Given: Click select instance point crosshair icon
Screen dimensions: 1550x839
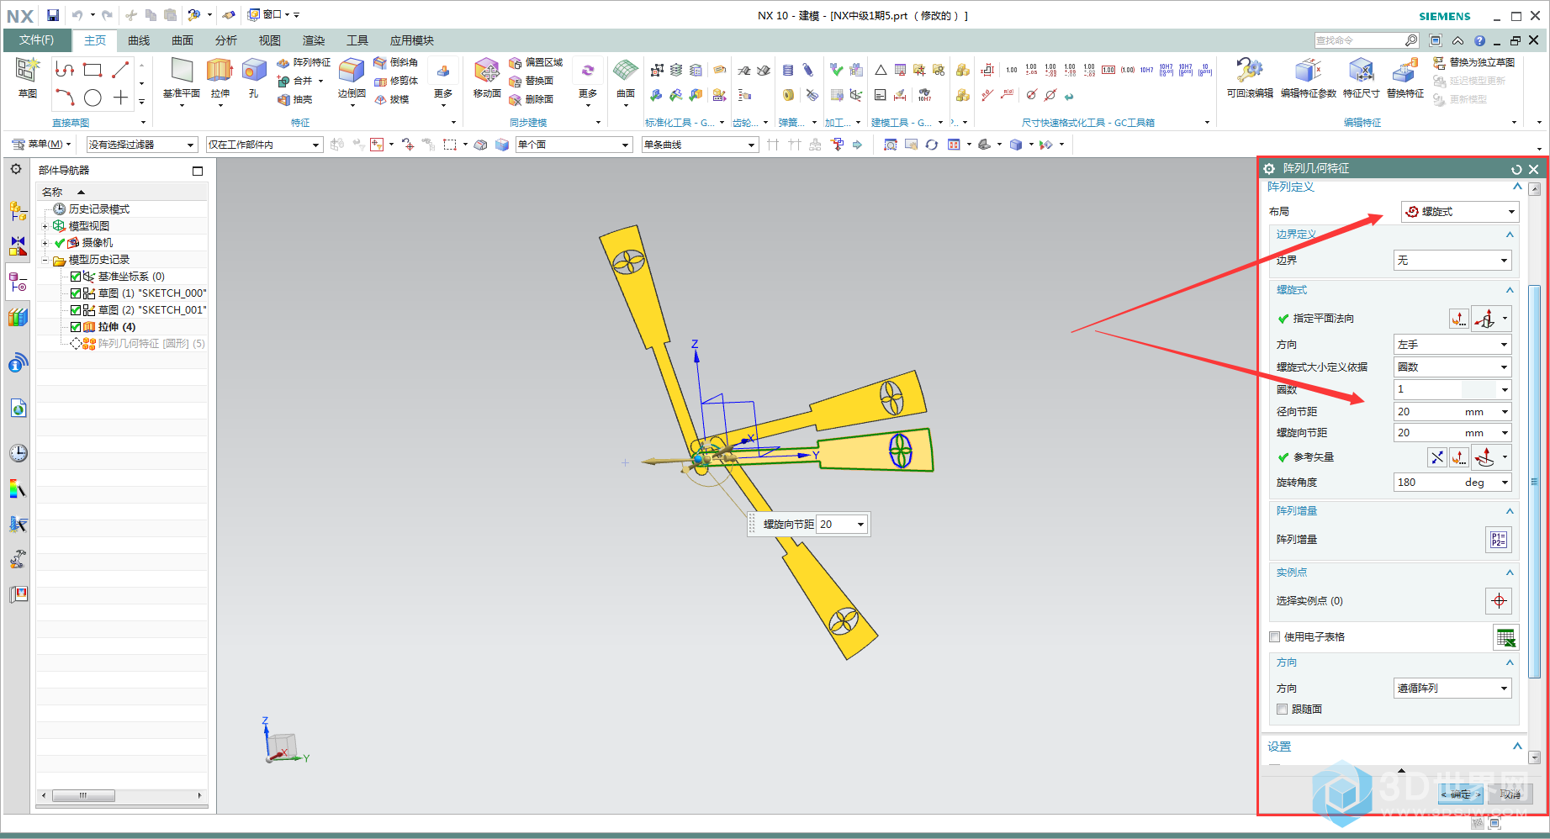Looking at the screenshot, I should point(1499,601).
